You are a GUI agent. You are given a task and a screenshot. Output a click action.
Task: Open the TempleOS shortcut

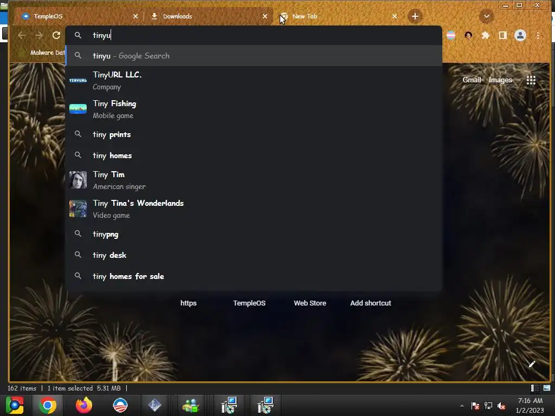pyautogui.click(x=249, y=303)
